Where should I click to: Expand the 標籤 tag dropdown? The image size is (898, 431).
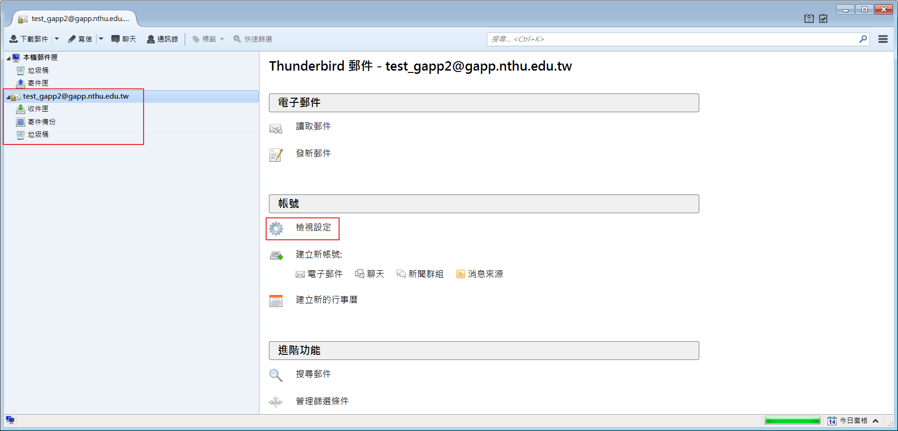click(209, 39)
